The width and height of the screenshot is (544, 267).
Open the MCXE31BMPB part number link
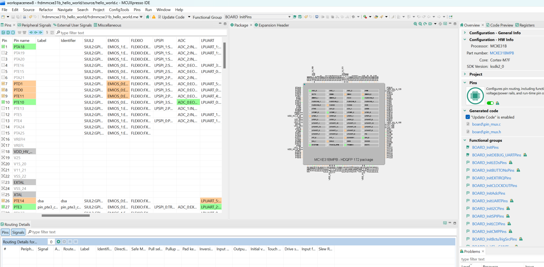point(502,53)
